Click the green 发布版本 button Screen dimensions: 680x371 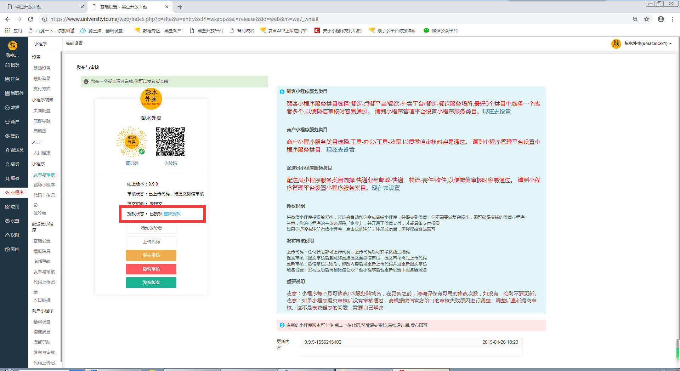click(151, 282)
